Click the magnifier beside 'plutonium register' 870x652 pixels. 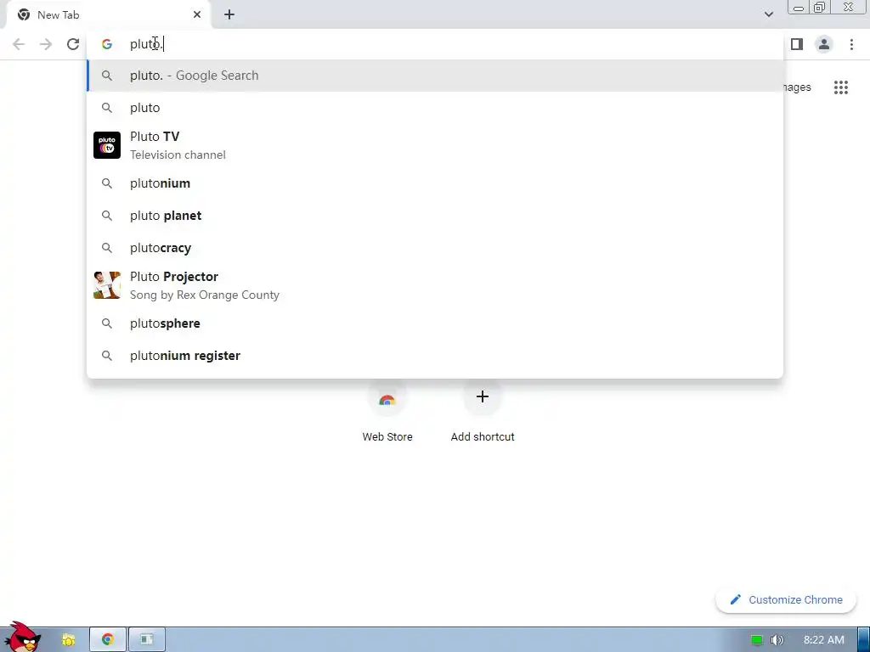(x=107, y=356)
